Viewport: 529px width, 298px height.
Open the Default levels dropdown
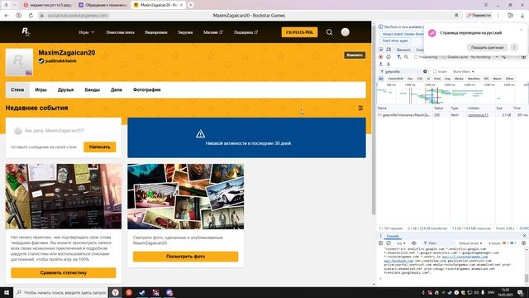(470, 243)
